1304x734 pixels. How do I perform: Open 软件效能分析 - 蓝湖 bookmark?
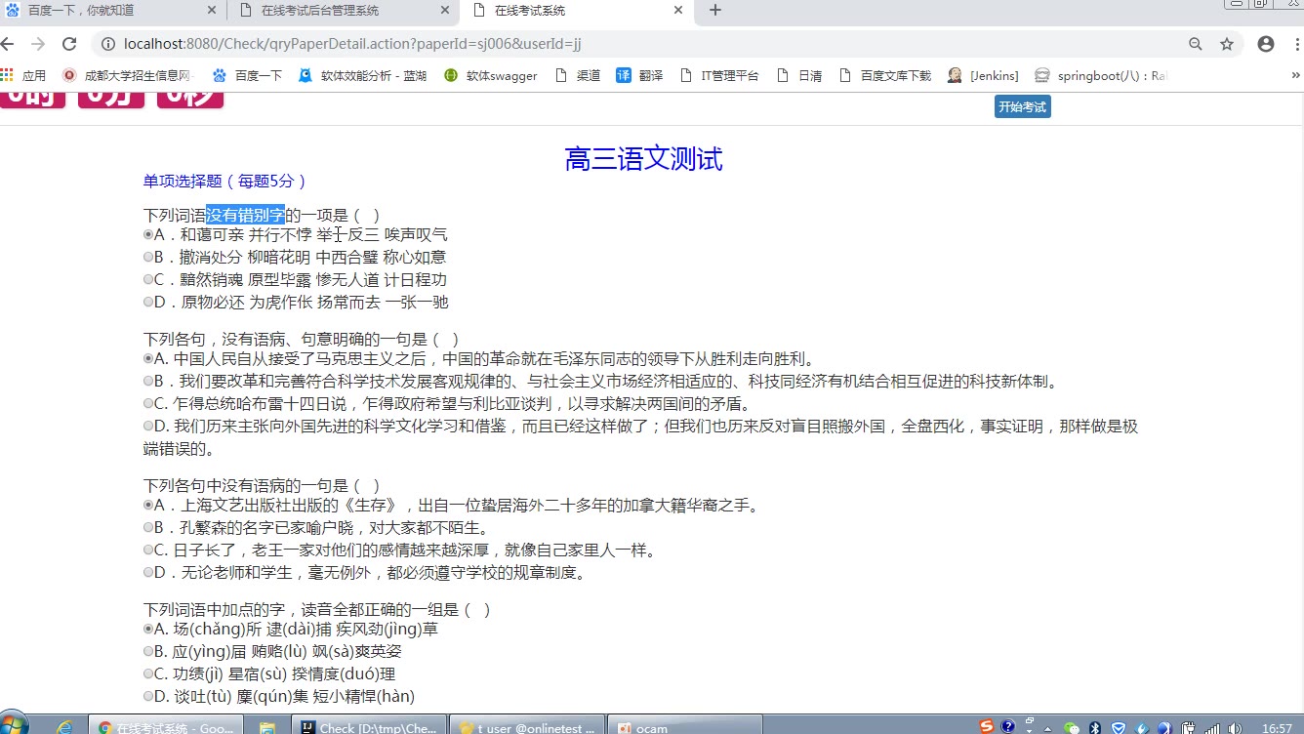click(x=363, y=75)
